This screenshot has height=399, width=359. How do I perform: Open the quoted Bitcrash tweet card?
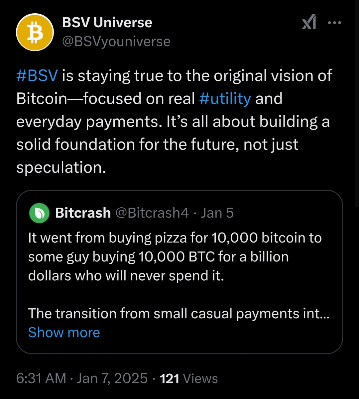[x=179, y=272]
